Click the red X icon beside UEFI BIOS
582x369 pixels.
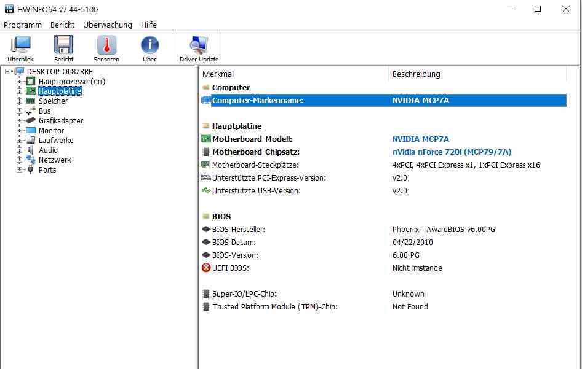pos(206,268)
